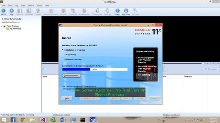The image size is (220, 123).
Task: Minimize the Oracle Universal Installer window
Action: pos(148,25)
